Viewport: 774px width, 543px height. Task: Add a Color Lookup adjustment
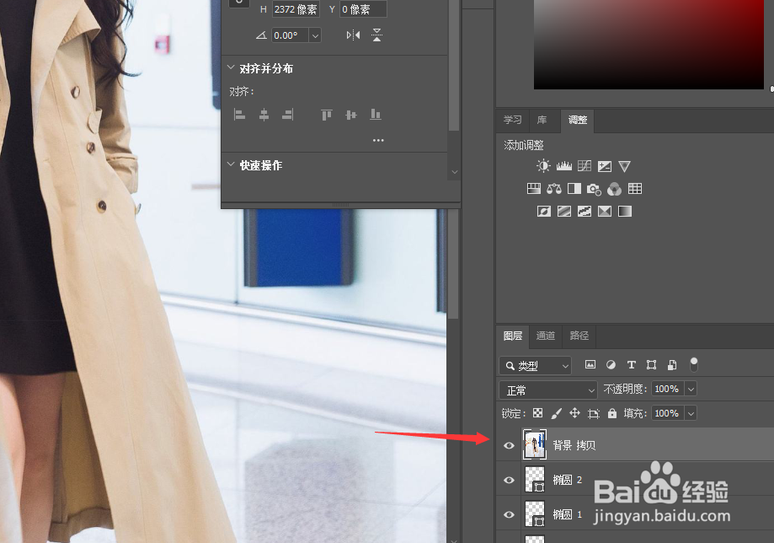tap(635, 188)
